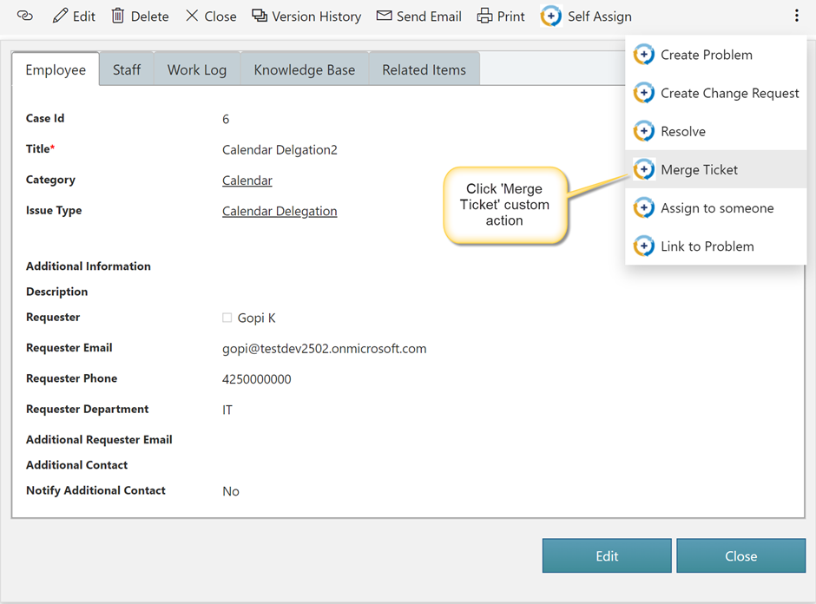Screen dimensions: 816x604
Task: Open Version History from toolbar
Action: [306, 16]
